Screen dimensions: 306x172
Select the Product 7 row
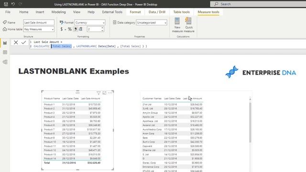coord(72,129)
